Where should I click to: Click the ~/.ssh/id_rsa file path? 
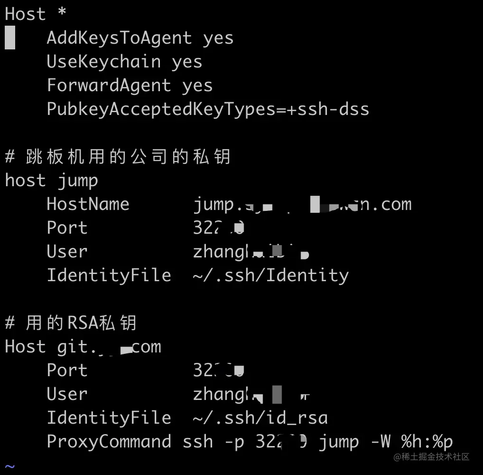coord(260,418)
